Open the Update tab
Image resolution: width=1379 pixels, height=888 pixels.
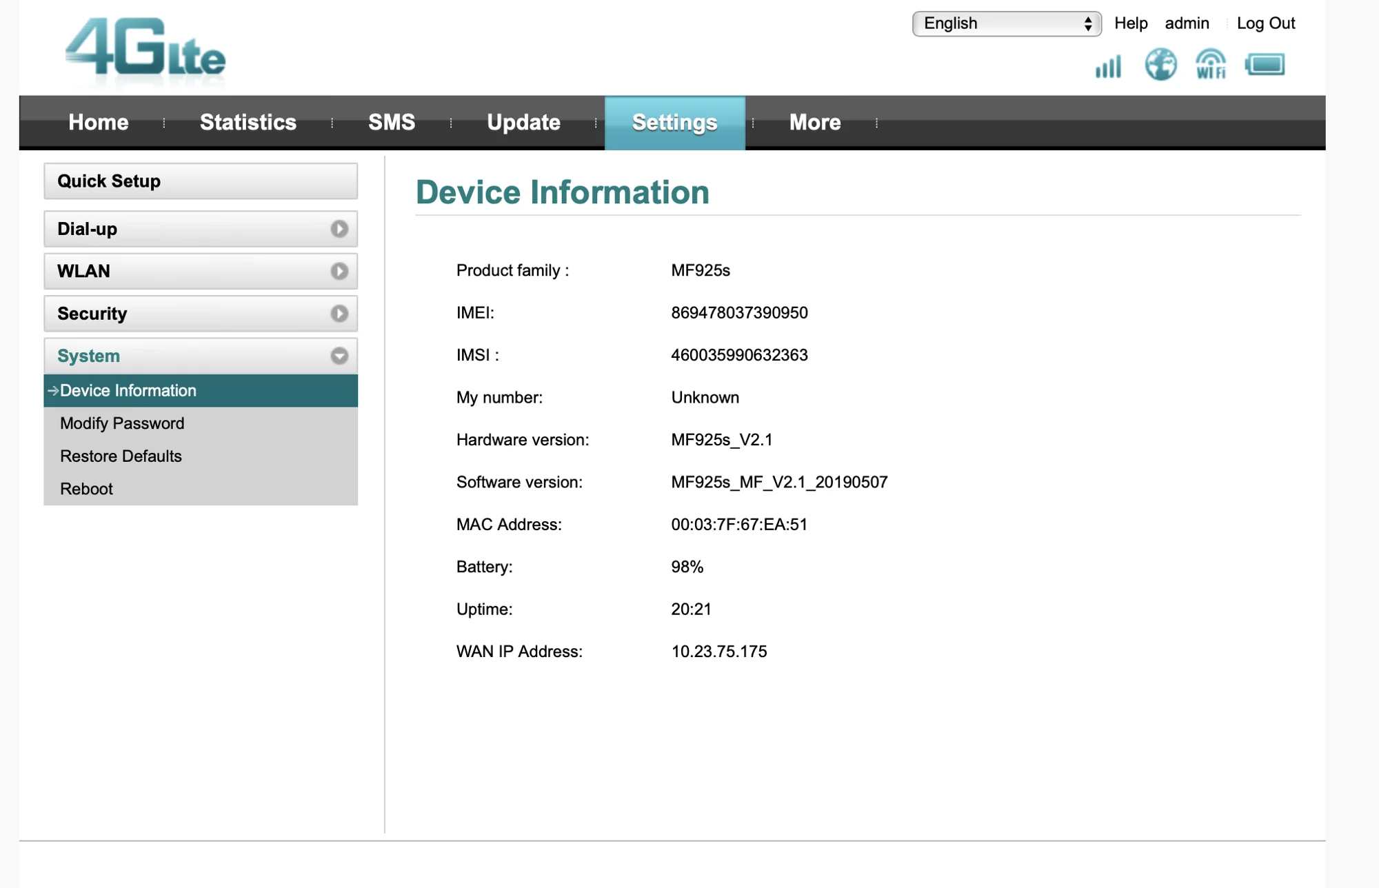tap(523, 123)
